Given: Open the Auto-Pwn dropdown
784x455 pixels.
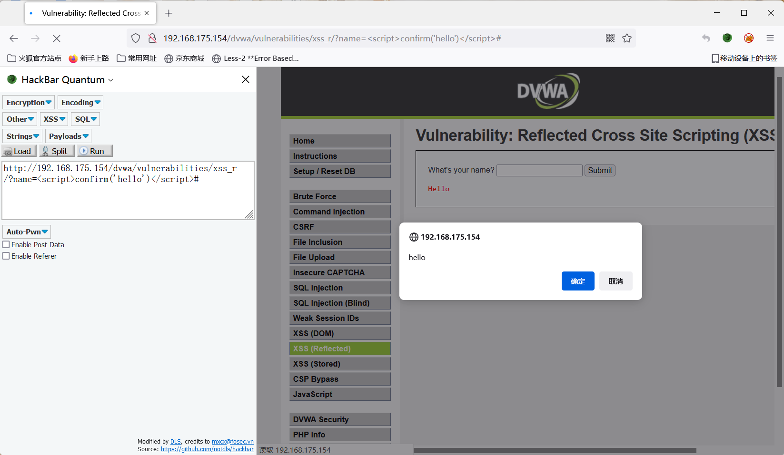Looking at the screenshot, I should (x=27, y=232).
